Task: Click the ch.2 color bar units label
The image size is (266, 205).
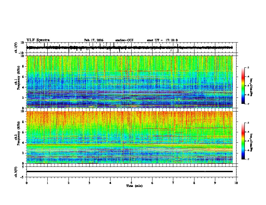Action: pos(252,143)
